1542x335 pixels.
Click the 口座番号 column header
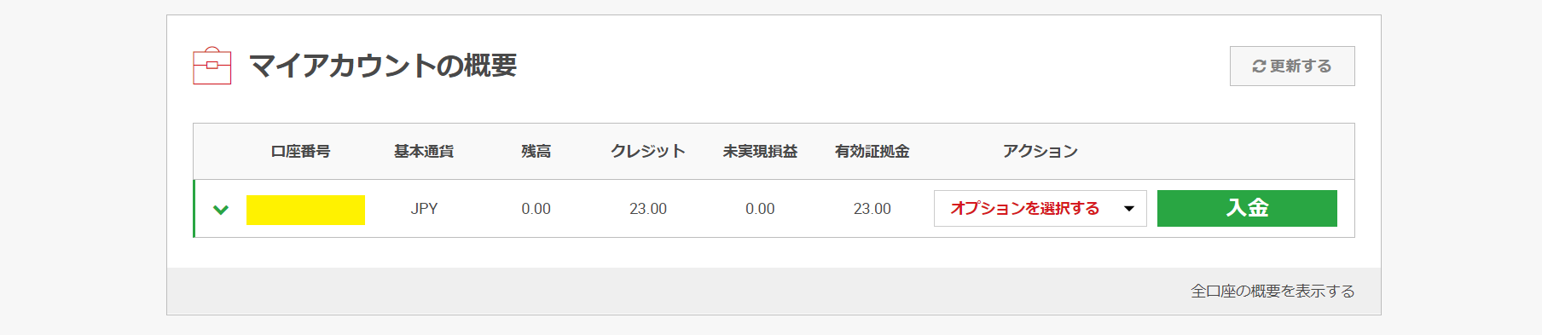tap(300, 152)
